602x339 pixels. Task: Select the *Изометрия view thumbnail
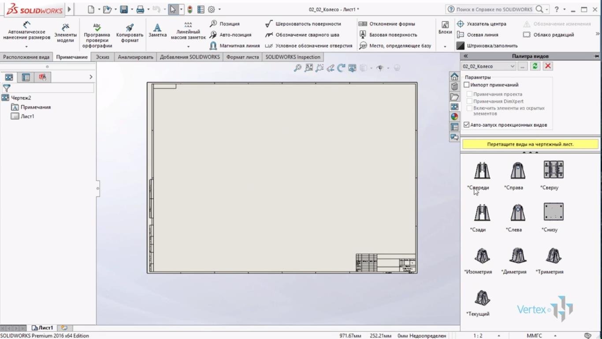point(482,256)
